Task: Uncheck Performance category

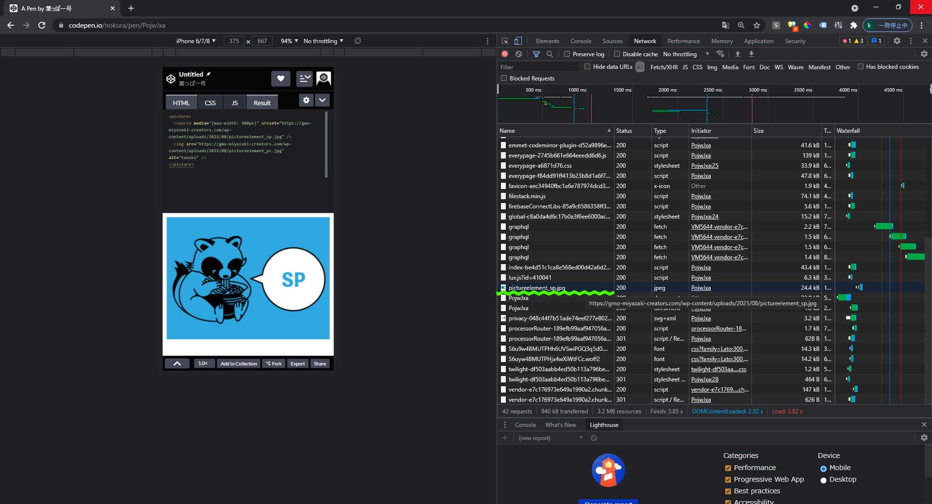Action: (728, 468)
